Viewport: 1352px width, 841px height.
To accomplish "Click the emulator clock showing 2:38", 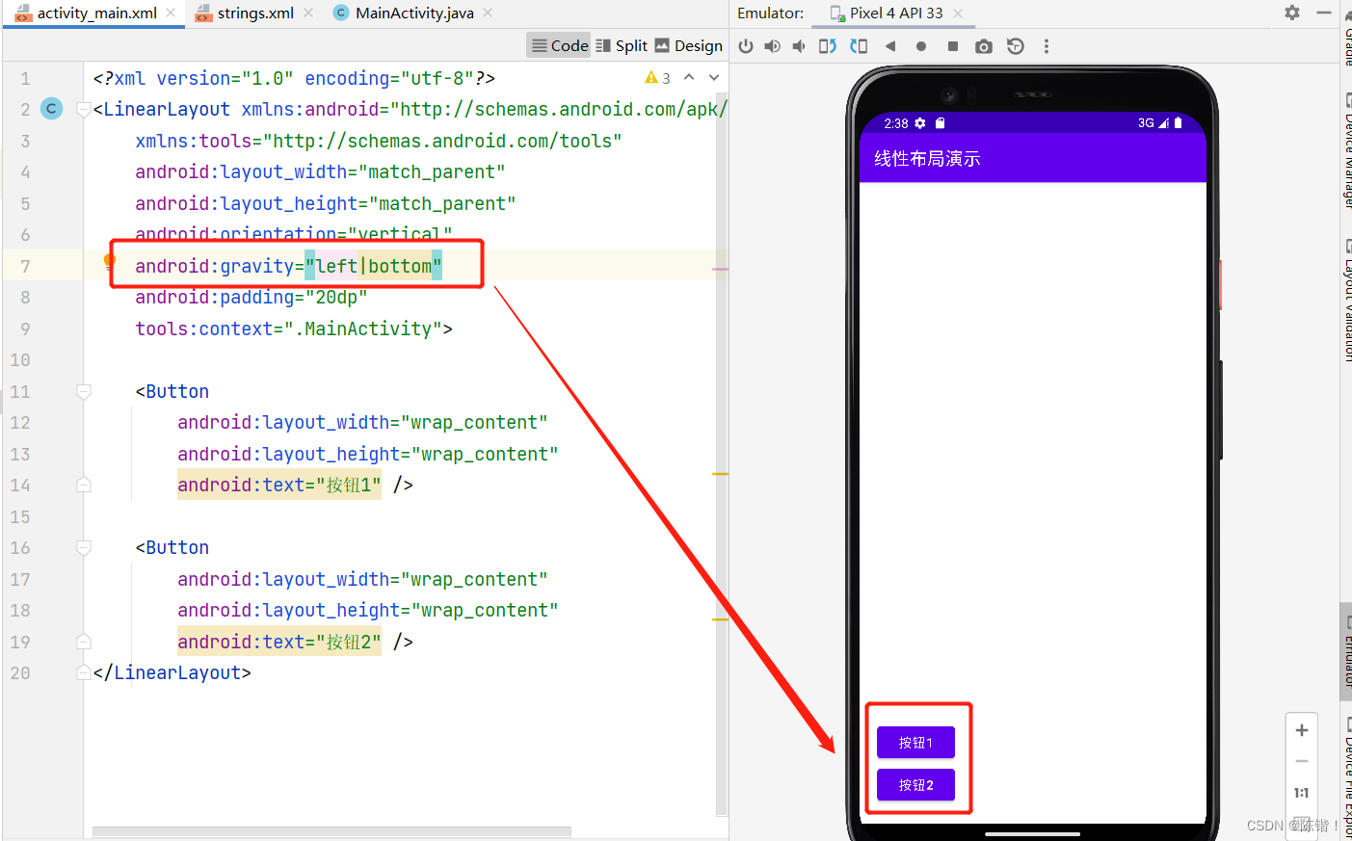I will coord(896,123).
